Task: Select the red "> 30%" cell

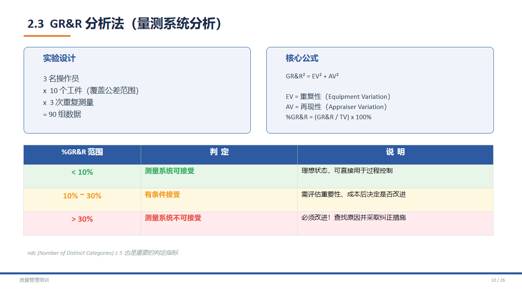Action: click(82, 219)
